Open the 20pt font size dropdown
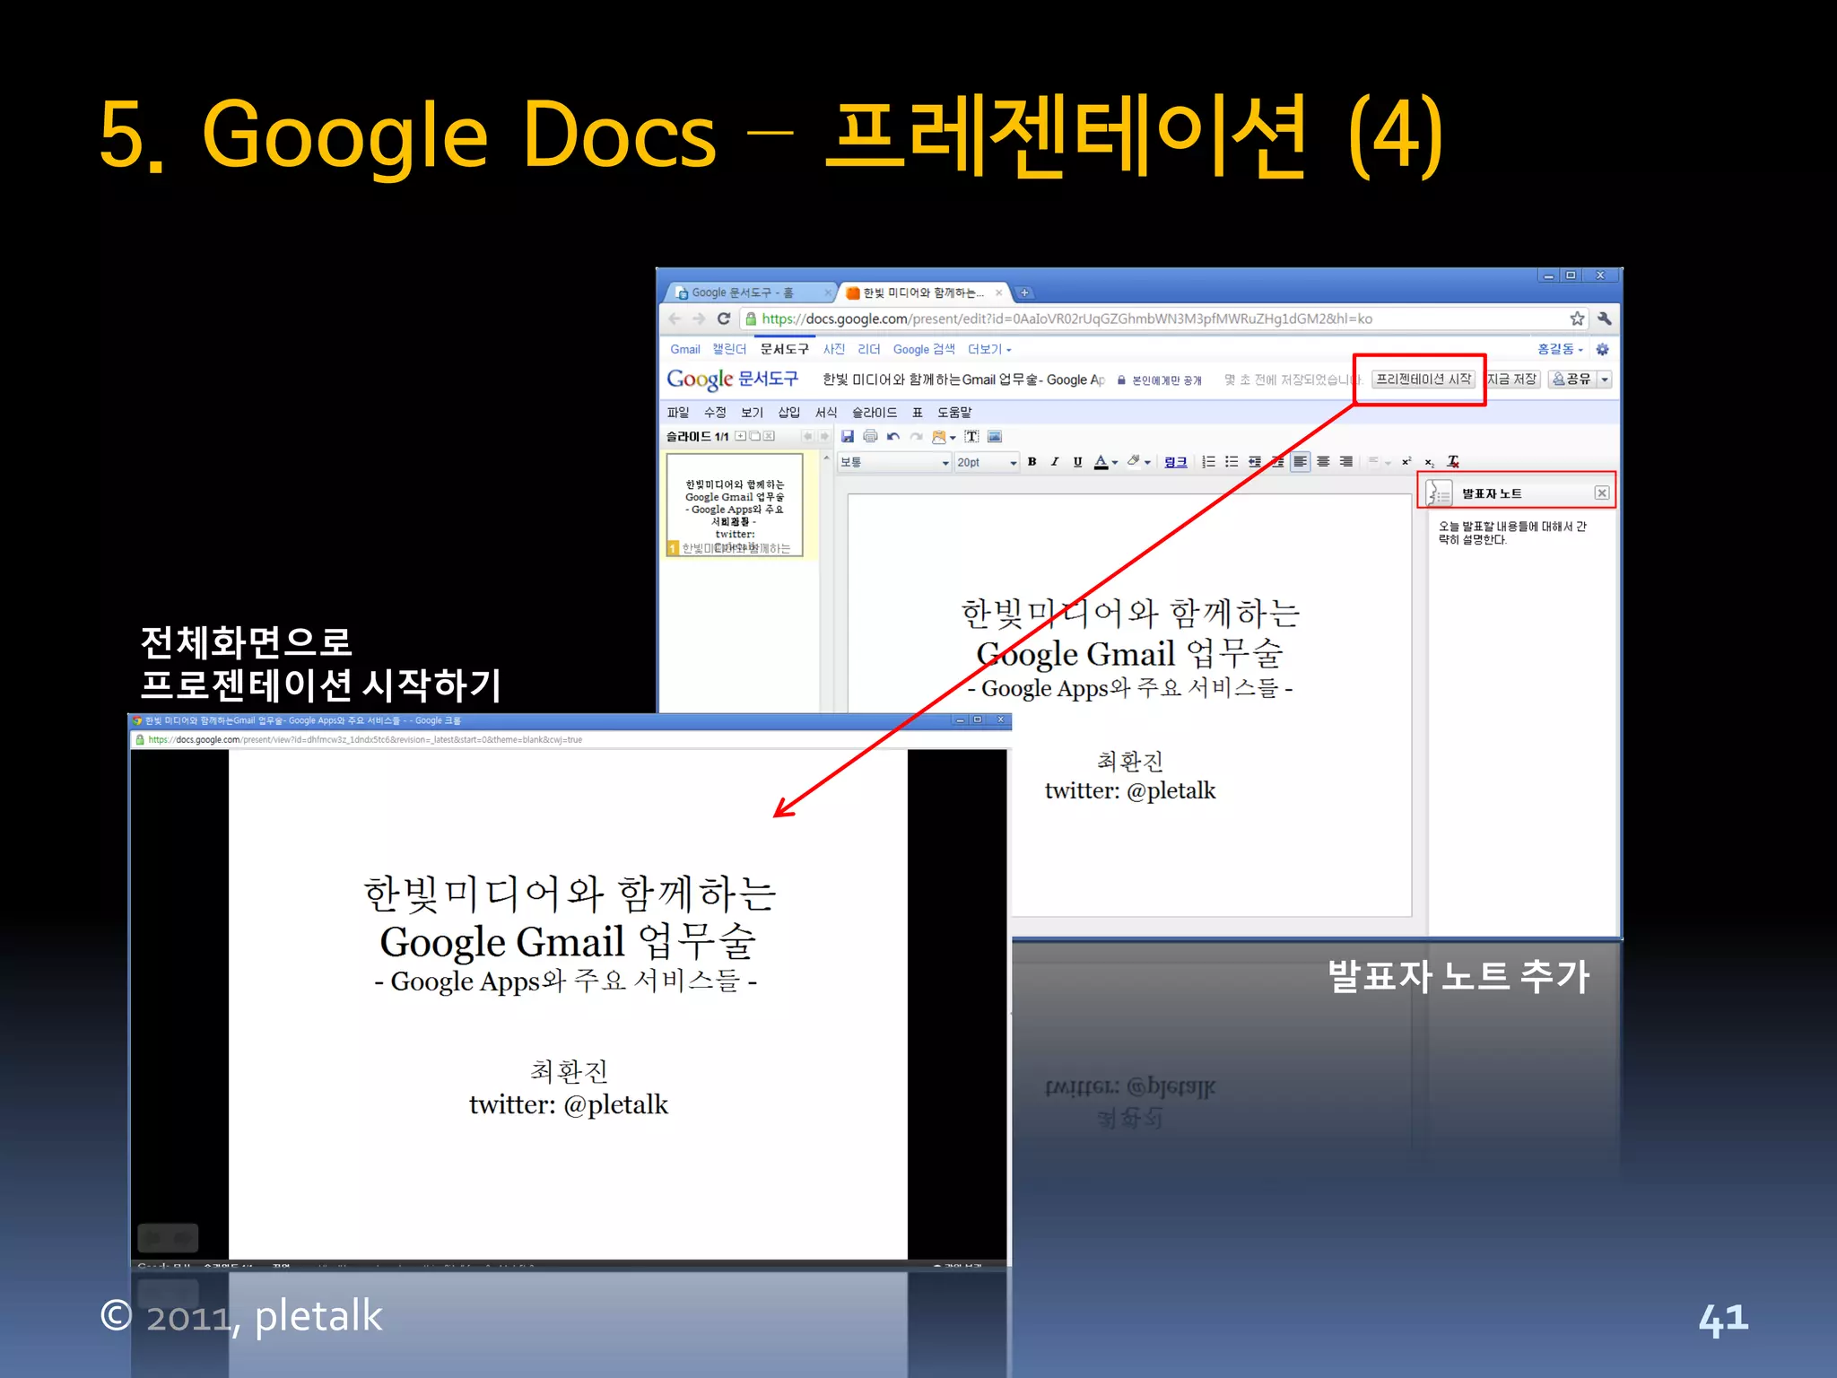Screen dimensions: 1837x1378 [987, 463]
